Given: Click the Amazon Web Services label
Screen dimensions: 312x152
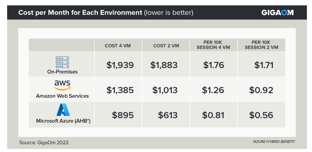Looking at the screenshot, I should [62, 96].
